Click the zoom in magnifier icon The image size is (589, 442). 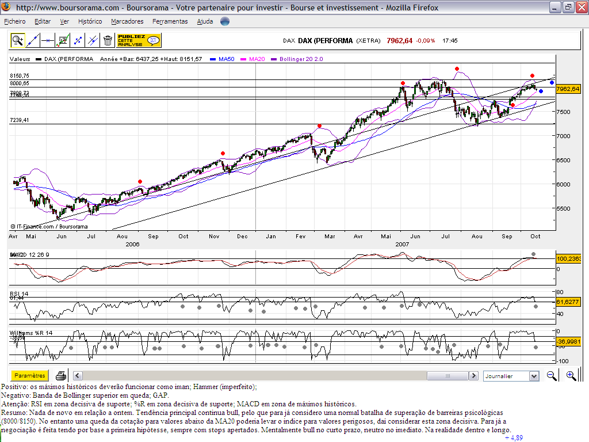coord(571,375)
